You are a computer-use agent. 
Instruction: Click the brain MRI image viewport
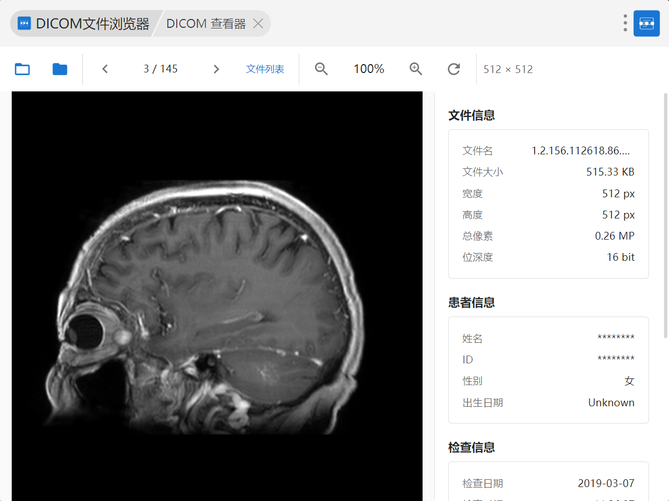217,295
